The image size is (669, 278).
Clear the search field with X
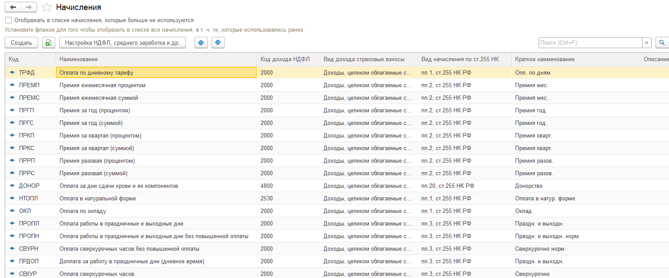(646, 43)
